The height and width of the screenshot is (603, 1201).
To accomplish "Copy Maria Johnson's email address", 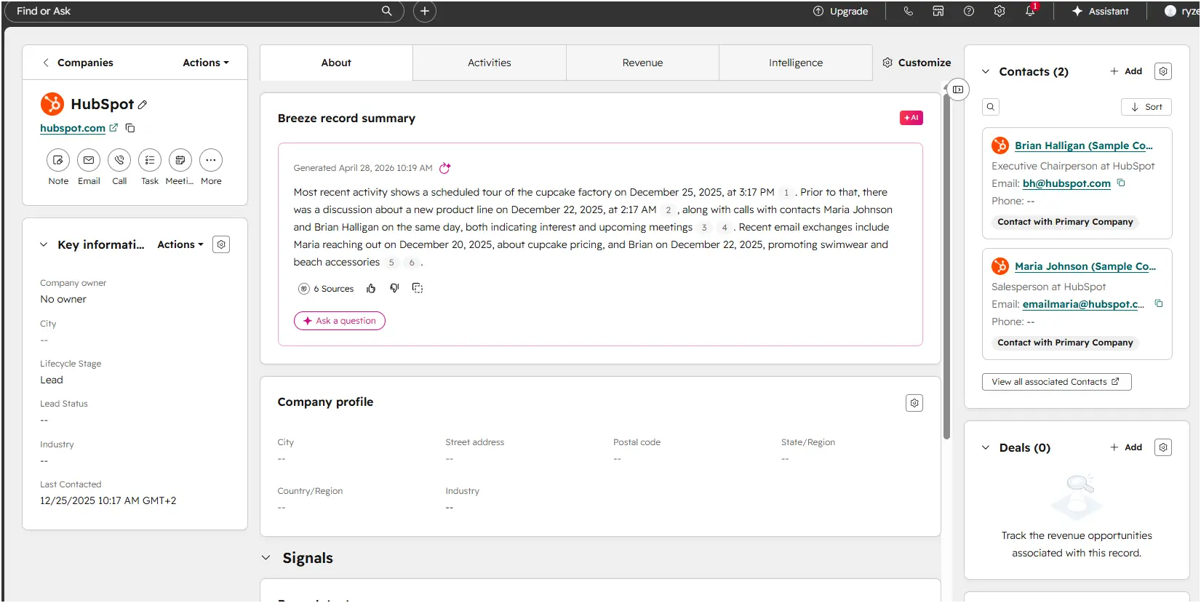I will click(1159, 303).
